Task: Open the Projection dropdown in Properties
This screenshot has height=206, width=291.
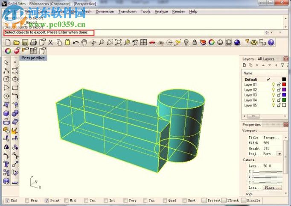Action: click(x=279, y=153)
